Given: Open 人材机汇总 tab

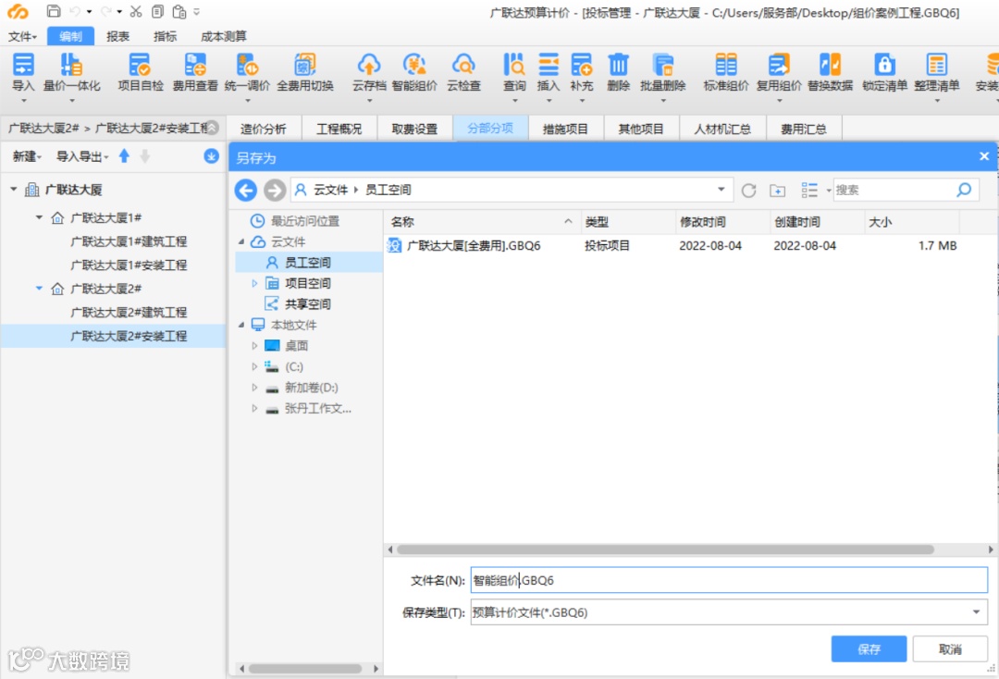Looking at the screenshot, I should [x=722, y=129].
